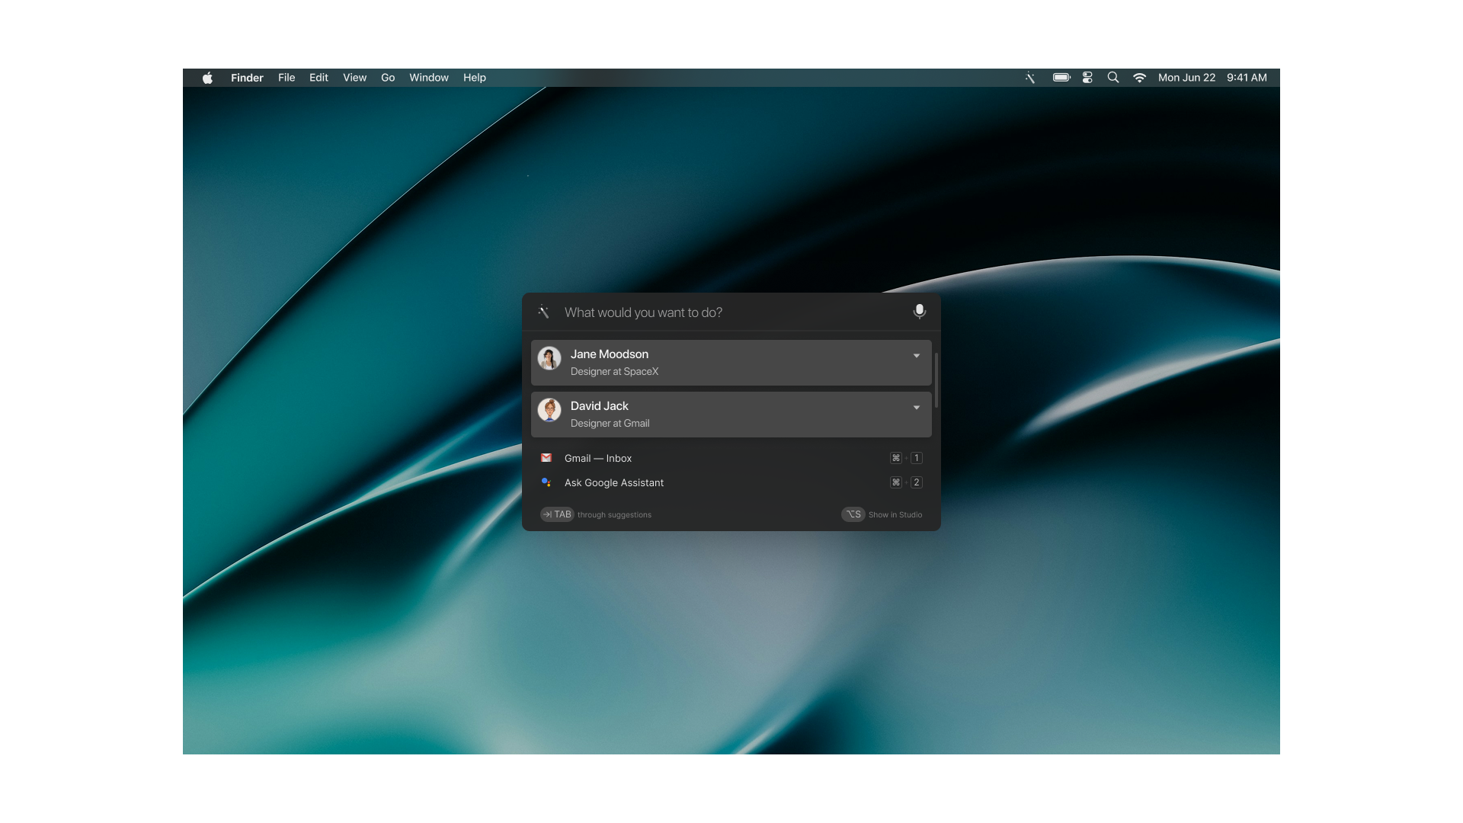The height and width of the screenshot is (823, 1463).
Task: Open the Control Center toggles icon
Action: pos(1087,77)
